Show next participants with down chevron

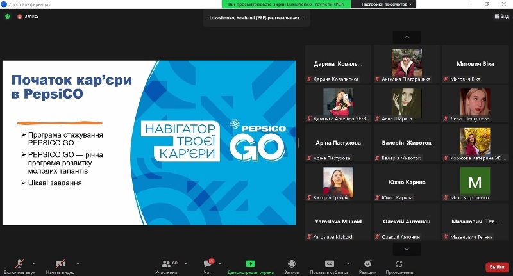click(x=407, y=249)
